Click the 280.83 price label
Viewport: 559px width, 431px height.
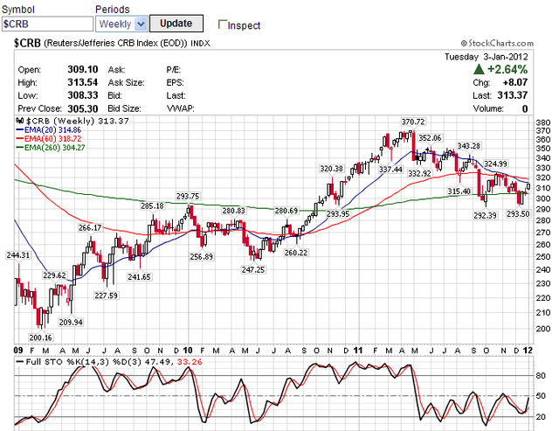(x=234, y=211)
